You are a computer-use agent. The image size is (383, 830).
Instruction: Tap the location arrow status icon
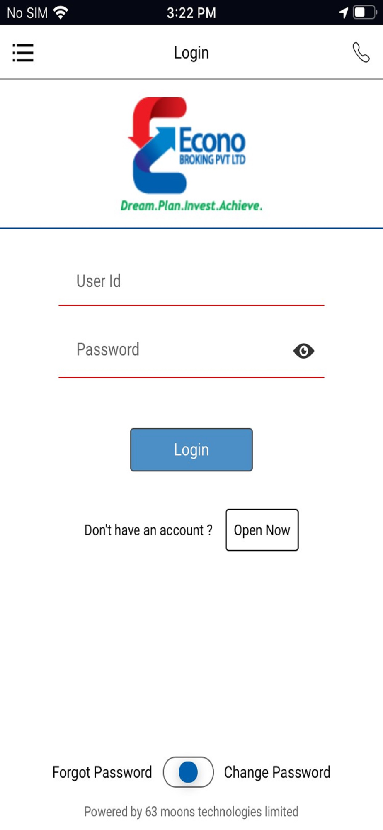click(343, 13)
